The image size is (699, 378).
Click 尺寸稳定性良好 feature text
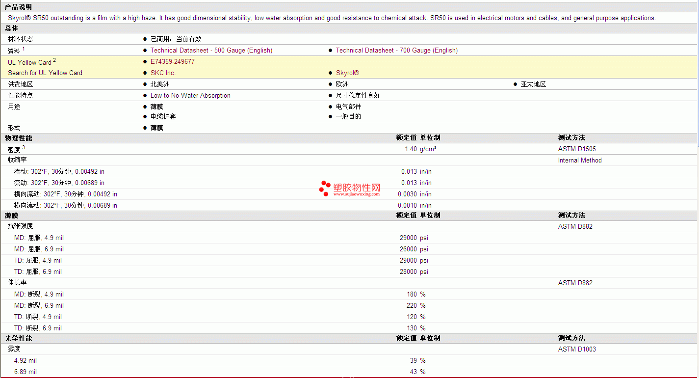coord(358,96)
